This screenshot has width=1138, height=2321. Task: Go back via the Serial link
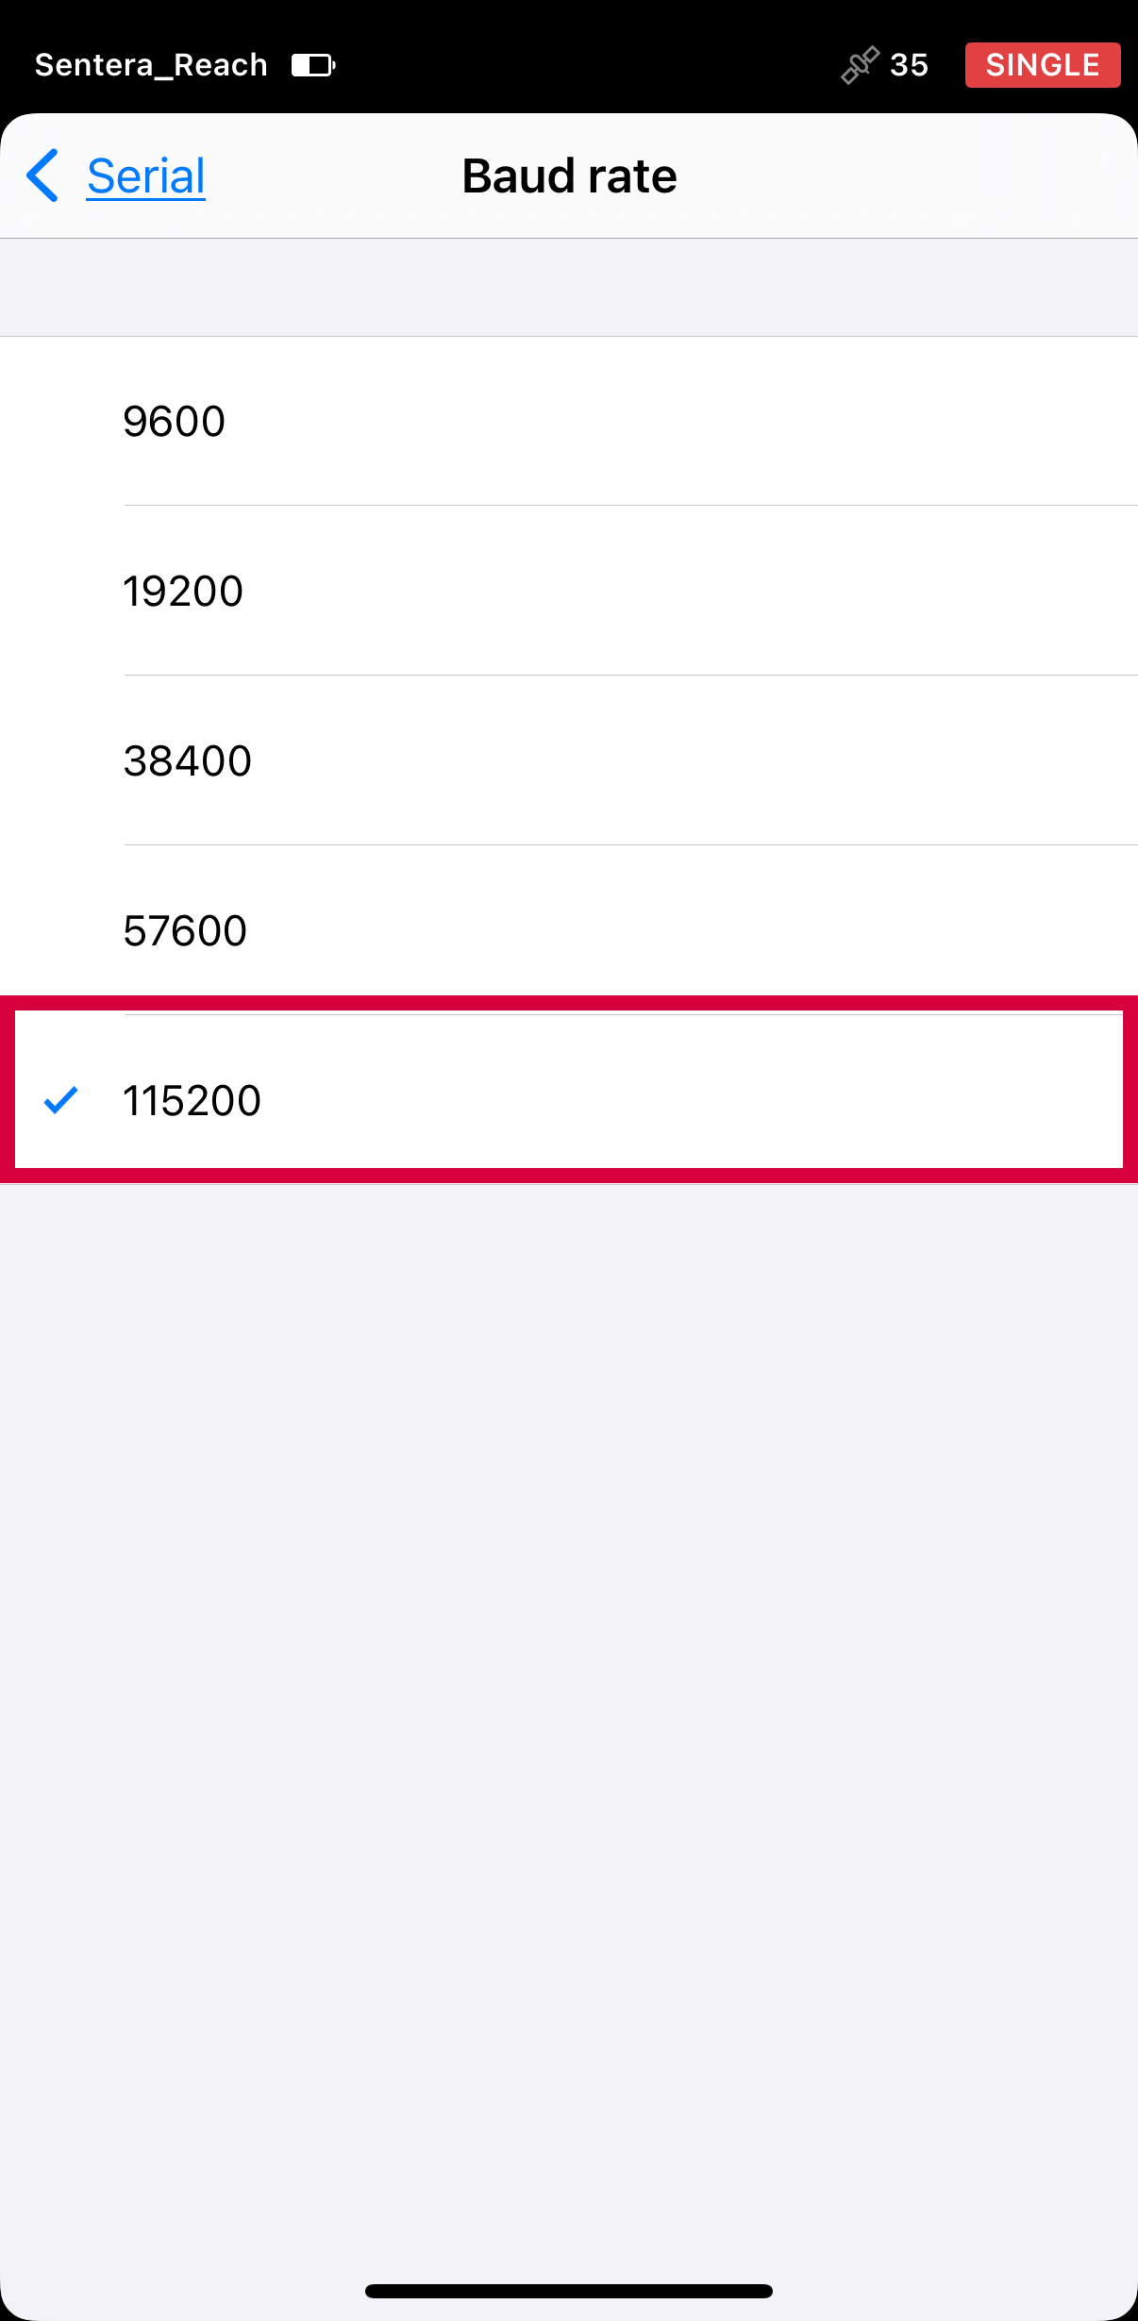point(146,176)
